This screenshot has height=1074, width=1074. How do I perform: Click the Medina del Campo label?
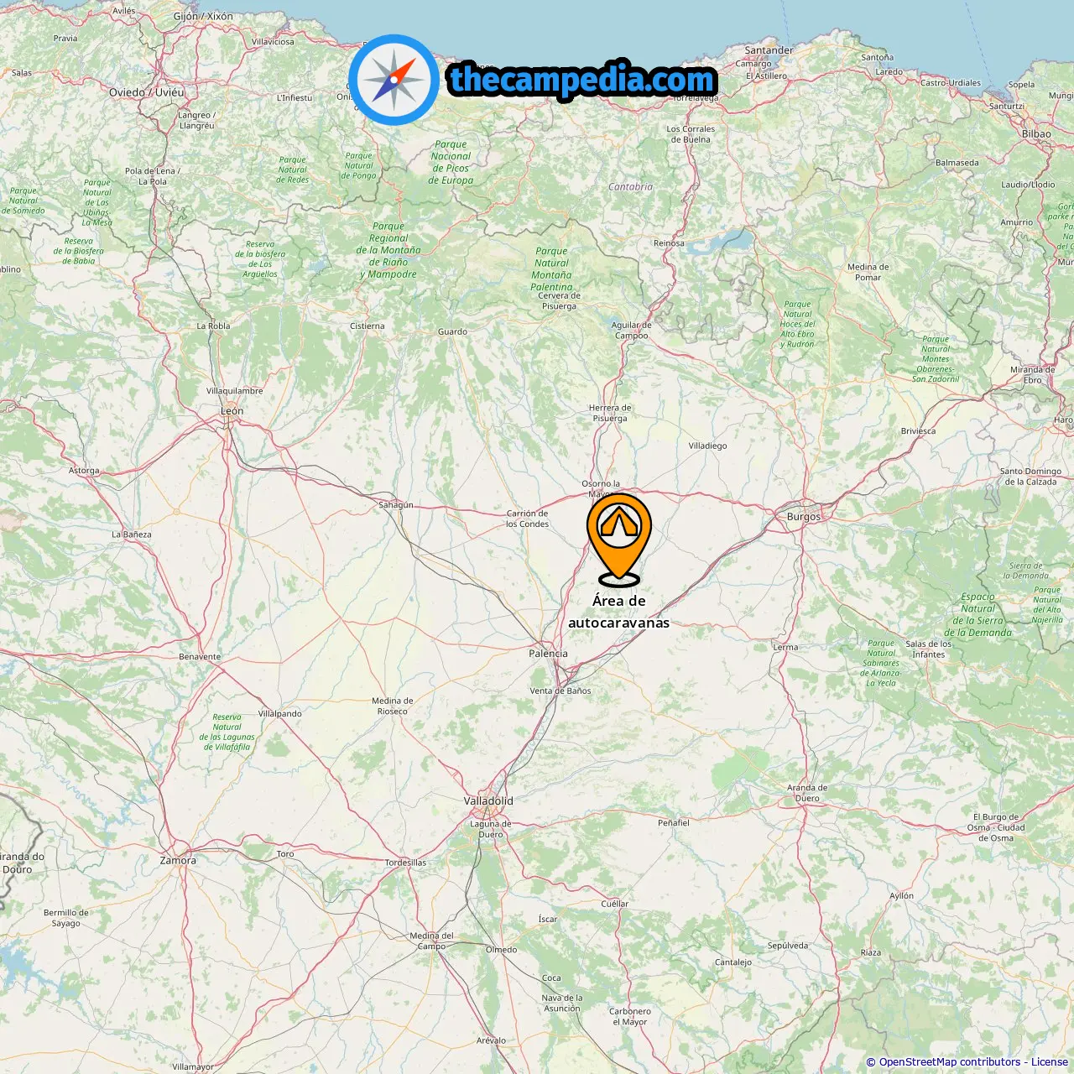[x=432, y=941]
